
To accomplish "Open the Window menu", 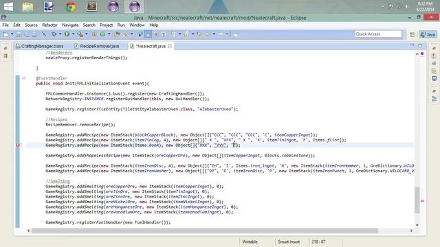I will (137, 25).
